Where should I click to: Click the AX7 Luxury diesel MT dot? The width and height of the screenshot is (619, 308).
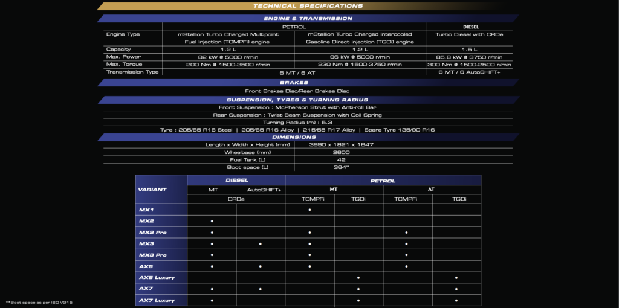point(212,300)
